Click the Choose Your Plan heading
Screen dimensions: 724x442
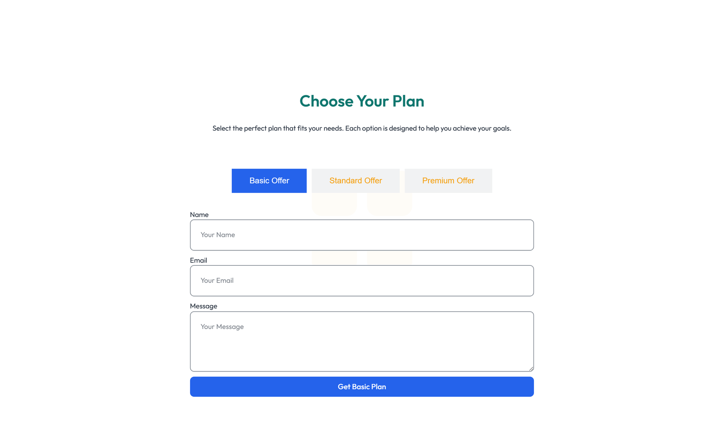pos(362,101)
